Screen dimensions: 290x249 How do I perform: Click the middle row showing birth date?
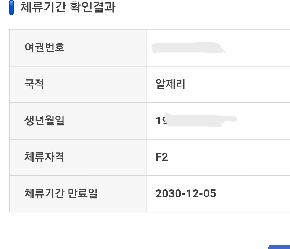145,120
